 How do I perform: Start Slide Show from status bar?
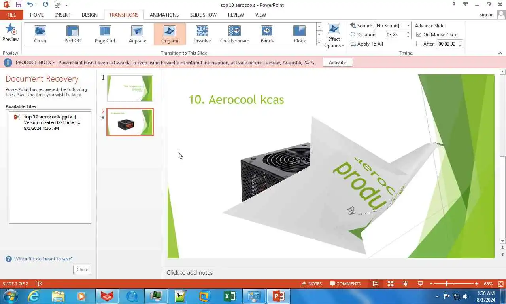point(420,284)
